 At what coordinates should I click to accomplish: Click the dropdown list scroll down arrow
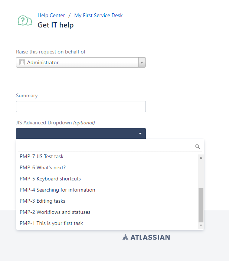(201, 225)
